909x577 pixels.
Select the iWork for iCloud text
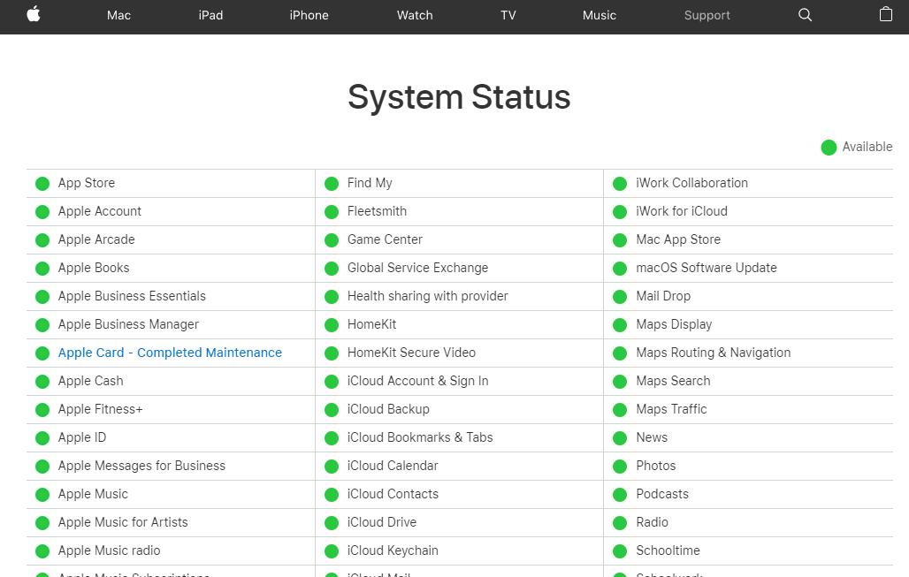(x=681, y=211)
